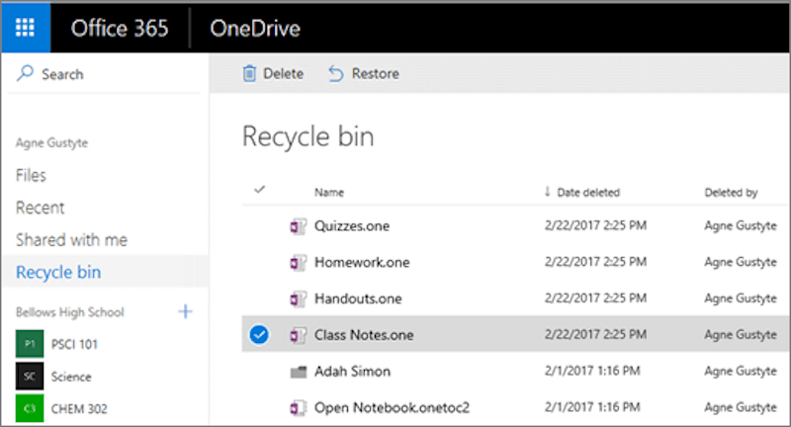This screenshot has height=427, width=791.
Task: Click the Quizzes.one date deleted cell
Action: click(x=595, y=225)
